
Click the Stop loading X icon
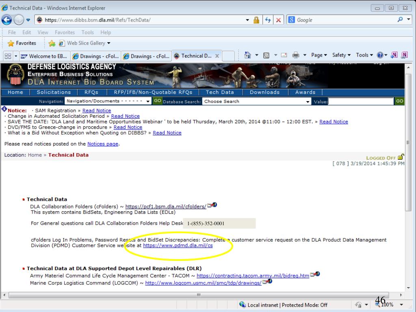279,20
